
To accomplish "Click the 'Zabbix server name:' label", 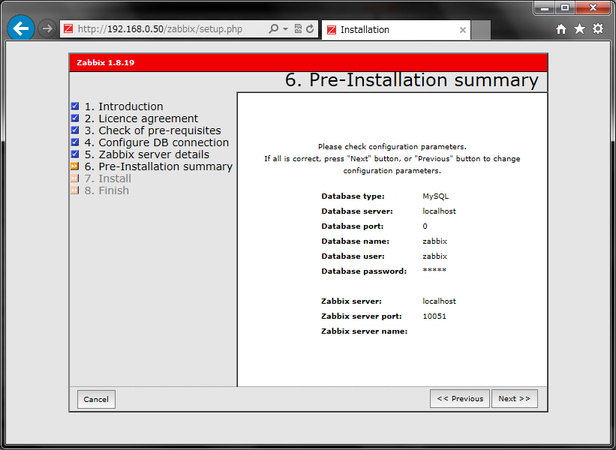I will tap(365, 331).
